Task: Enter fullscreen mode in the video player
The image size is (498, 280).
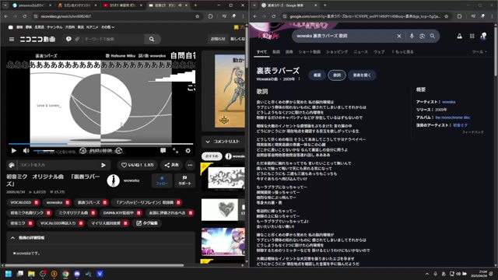Action: (176, 151)
